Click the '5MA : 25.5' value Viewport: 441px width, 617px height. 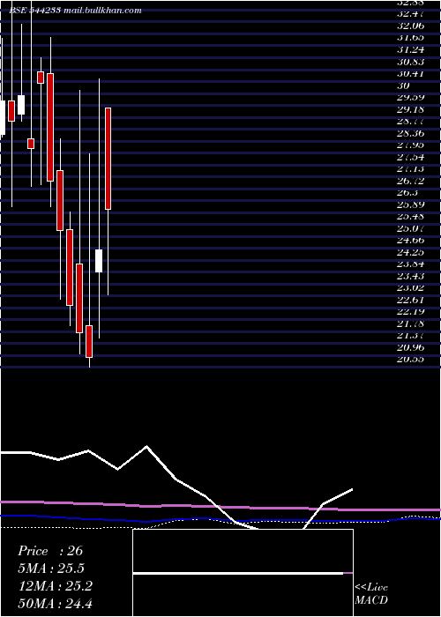(51, 569)
